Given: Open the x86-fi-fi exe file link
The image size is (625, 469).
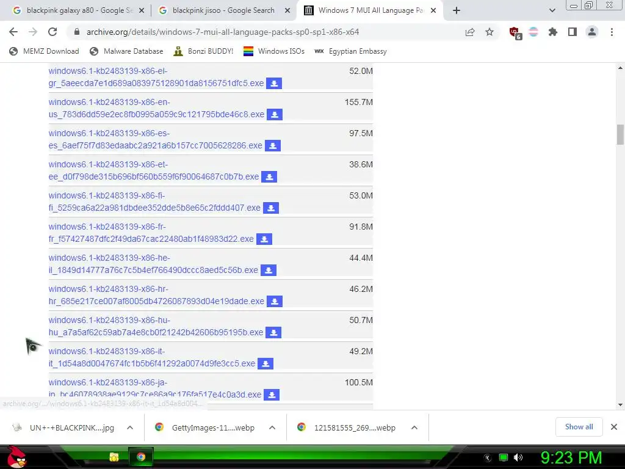Looking at the screenshot, I should [154, 202].
